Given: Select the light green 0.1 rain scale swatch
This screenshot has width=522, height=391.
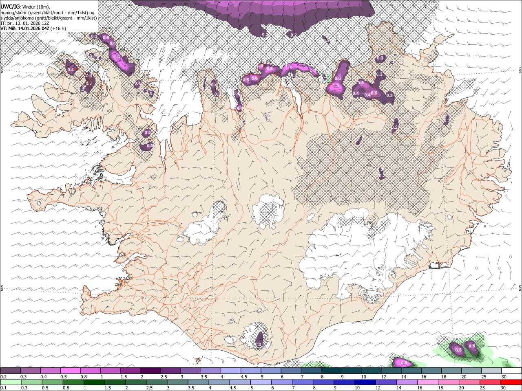Looking at the screenshot, I should (10, 382).
